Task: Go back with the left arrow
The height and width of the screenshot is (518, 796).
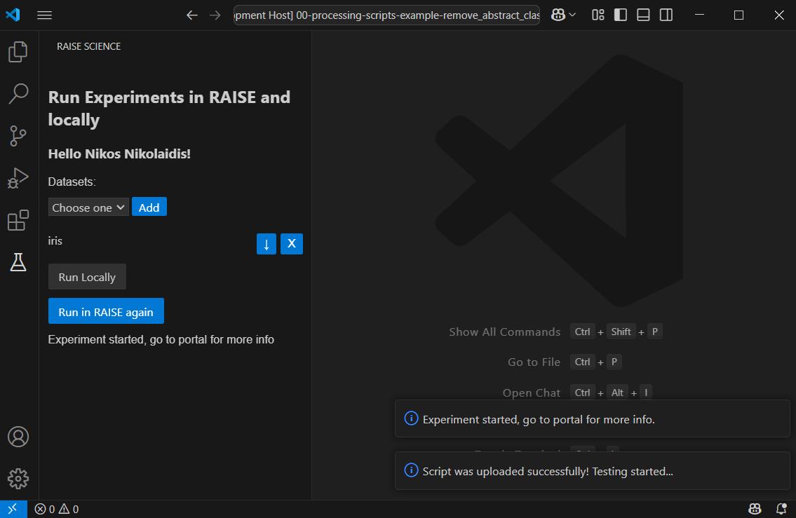Action: tap(192, 15)
